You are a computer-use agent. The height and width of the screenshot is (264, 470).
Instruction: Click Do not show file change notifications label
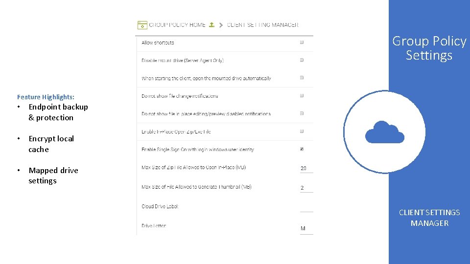[180, 96]
